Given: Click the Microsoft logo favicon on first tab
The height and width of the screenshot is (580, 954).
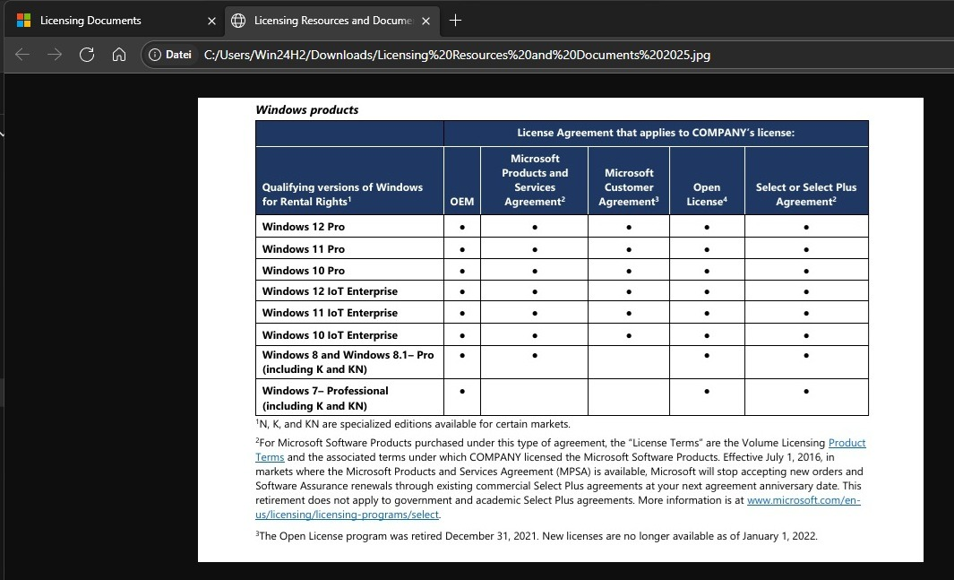Looking at the screenshot, I should (23, 21).
